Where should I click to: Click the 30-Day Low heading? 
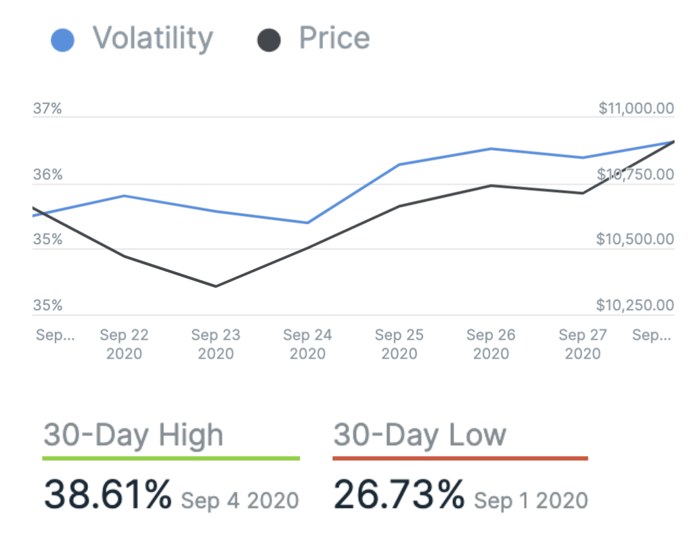tap(420, 434)
